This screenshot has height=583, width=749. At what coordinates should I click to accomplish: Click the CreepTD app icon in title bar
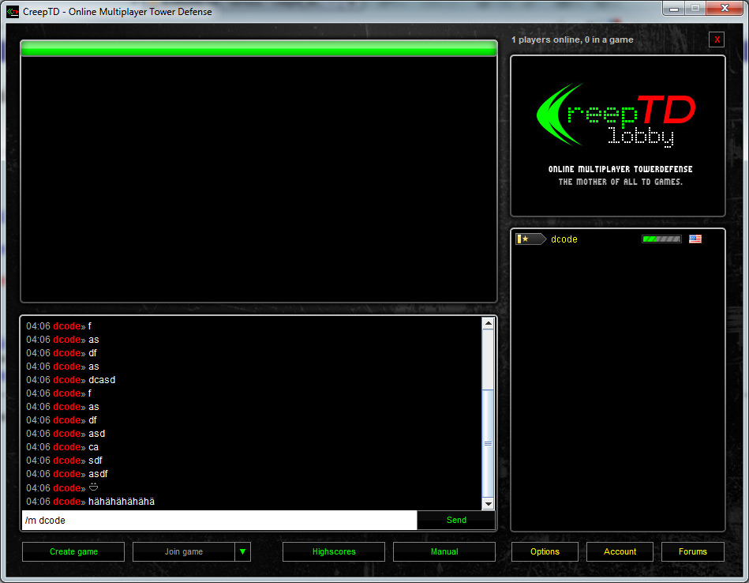13,12
